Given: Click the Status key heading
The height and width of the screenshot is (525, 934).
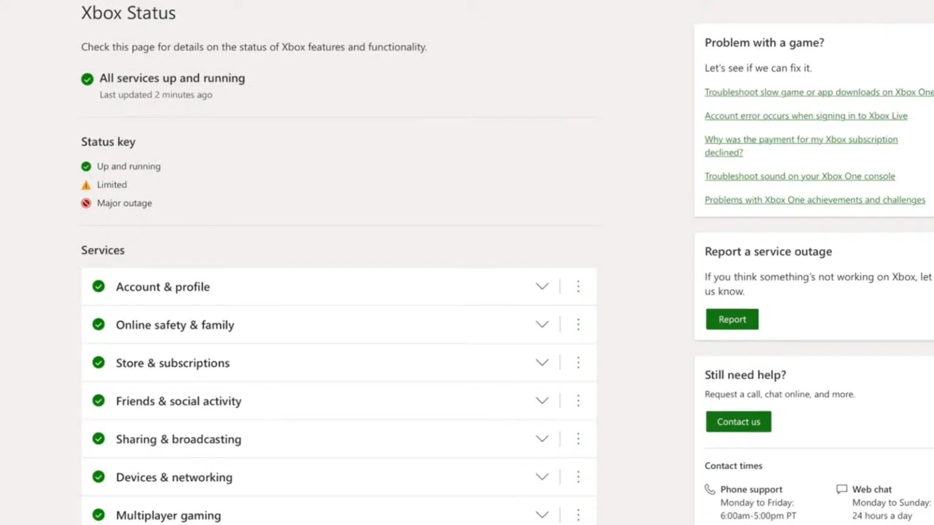Looking at the screenshot, I should coord(108,142).
